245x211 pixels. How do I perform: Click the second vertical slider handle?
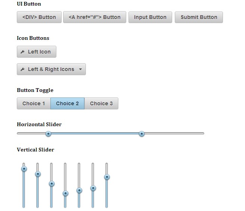click(x=38, y=174)
